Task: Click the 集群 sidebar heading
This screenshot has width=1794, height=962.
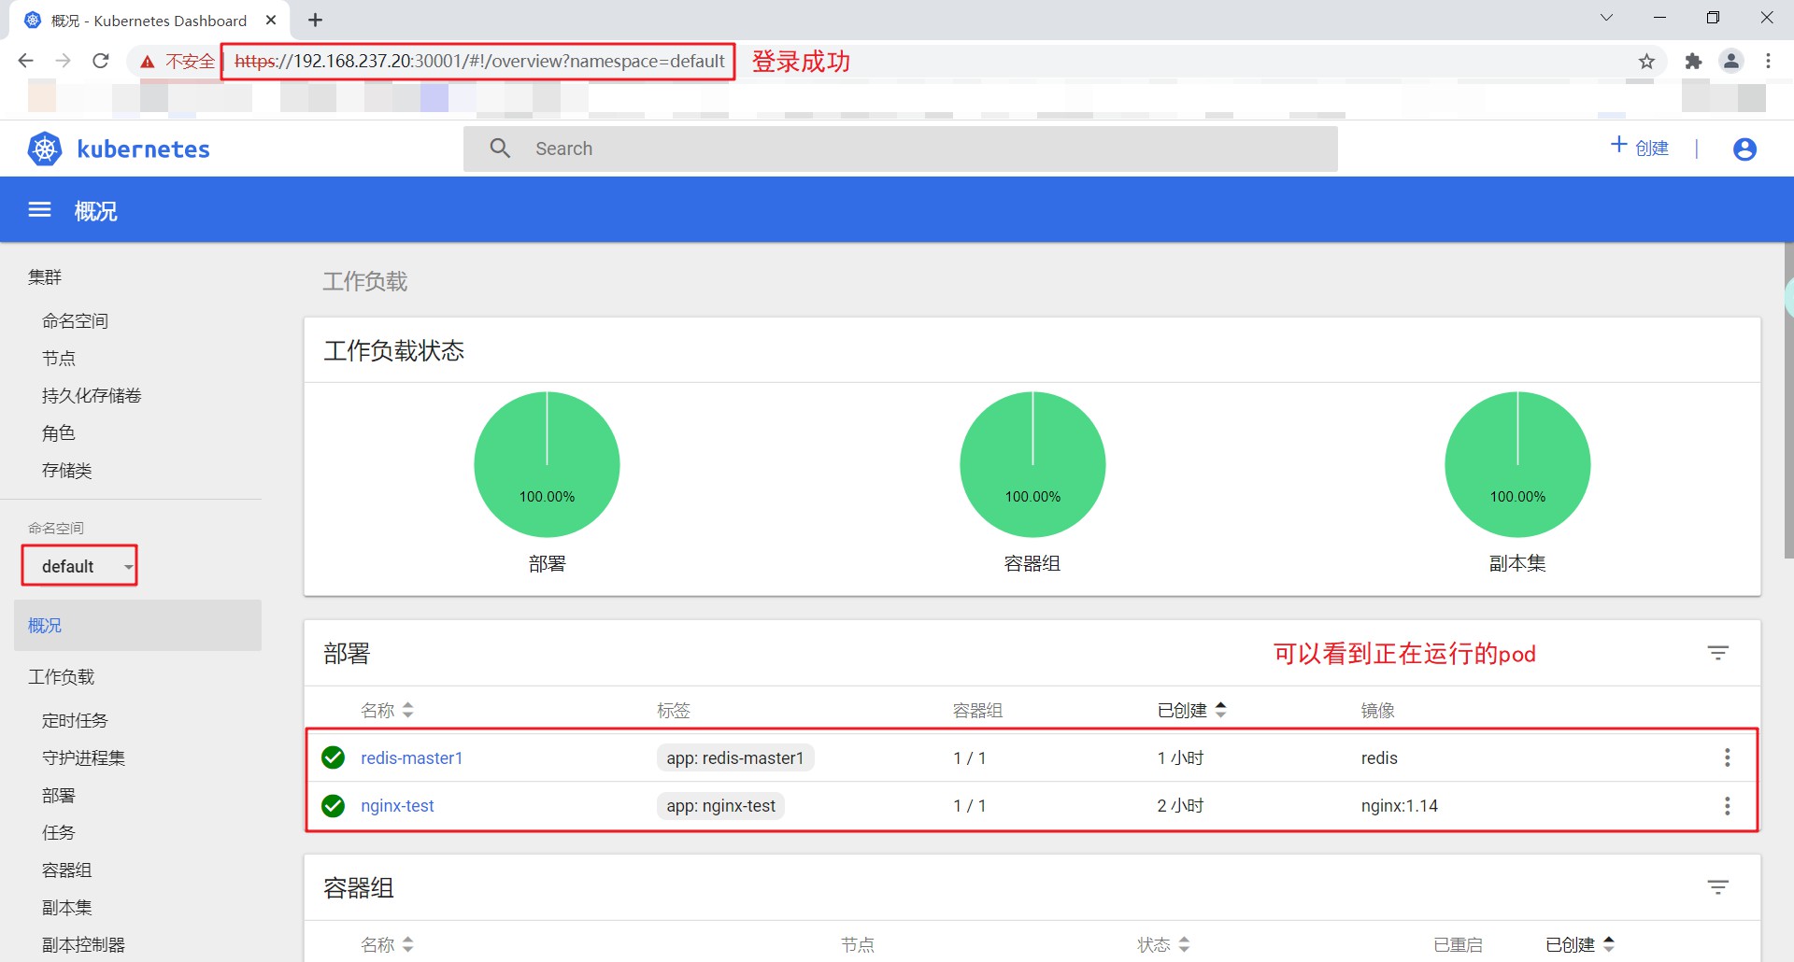Action: coord(45,277)
